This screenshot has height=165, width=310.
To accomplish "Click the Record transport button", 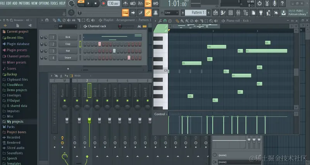I will point(103,3).
